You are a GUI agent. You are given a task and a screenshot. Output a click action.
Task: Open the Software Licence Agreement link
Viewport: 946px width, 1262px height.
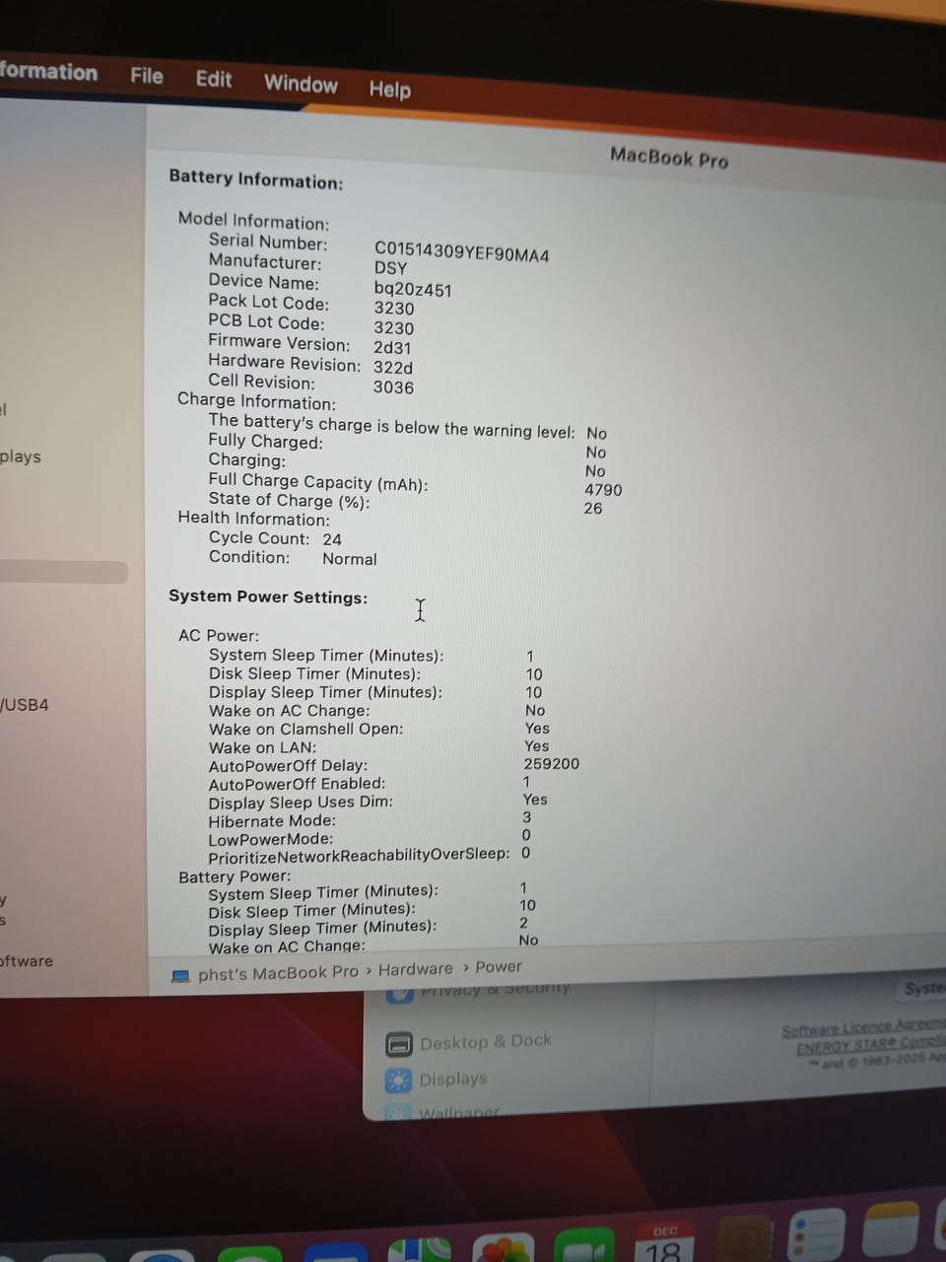click(864, 1026)
